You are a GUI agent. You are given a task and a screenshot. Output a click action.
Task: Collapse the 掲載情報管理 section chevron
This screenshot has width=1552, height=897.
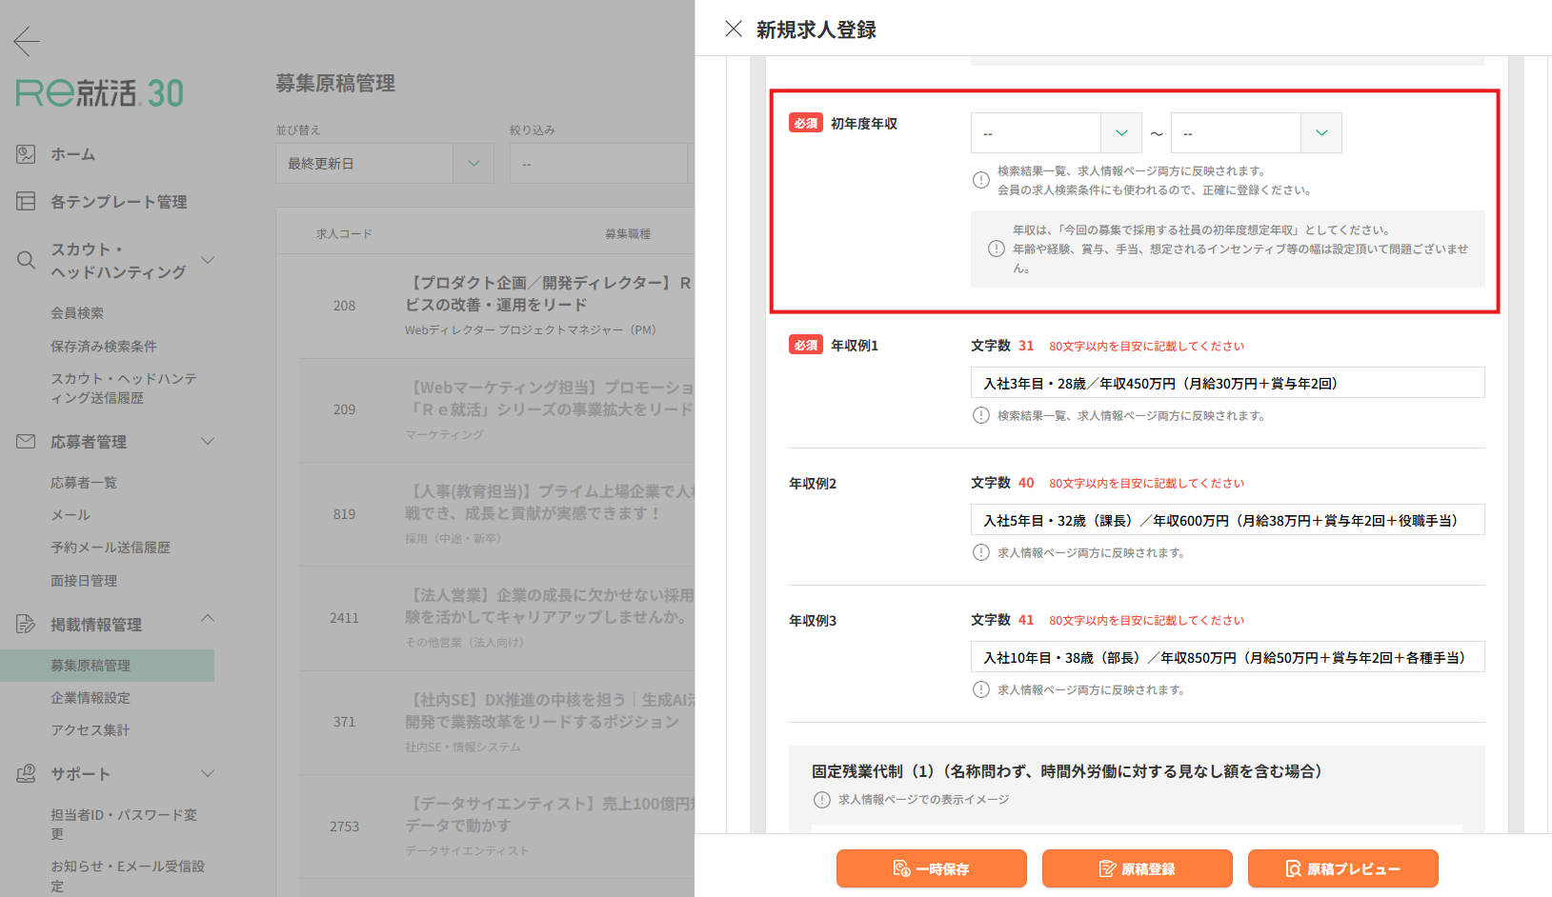pos(208,618)
